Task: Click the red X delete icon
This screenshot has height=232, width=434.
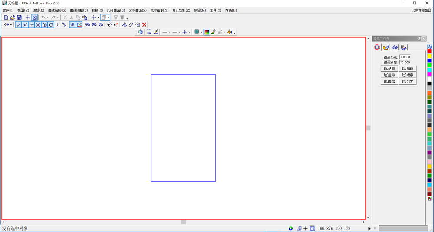Action: point(144,25)
